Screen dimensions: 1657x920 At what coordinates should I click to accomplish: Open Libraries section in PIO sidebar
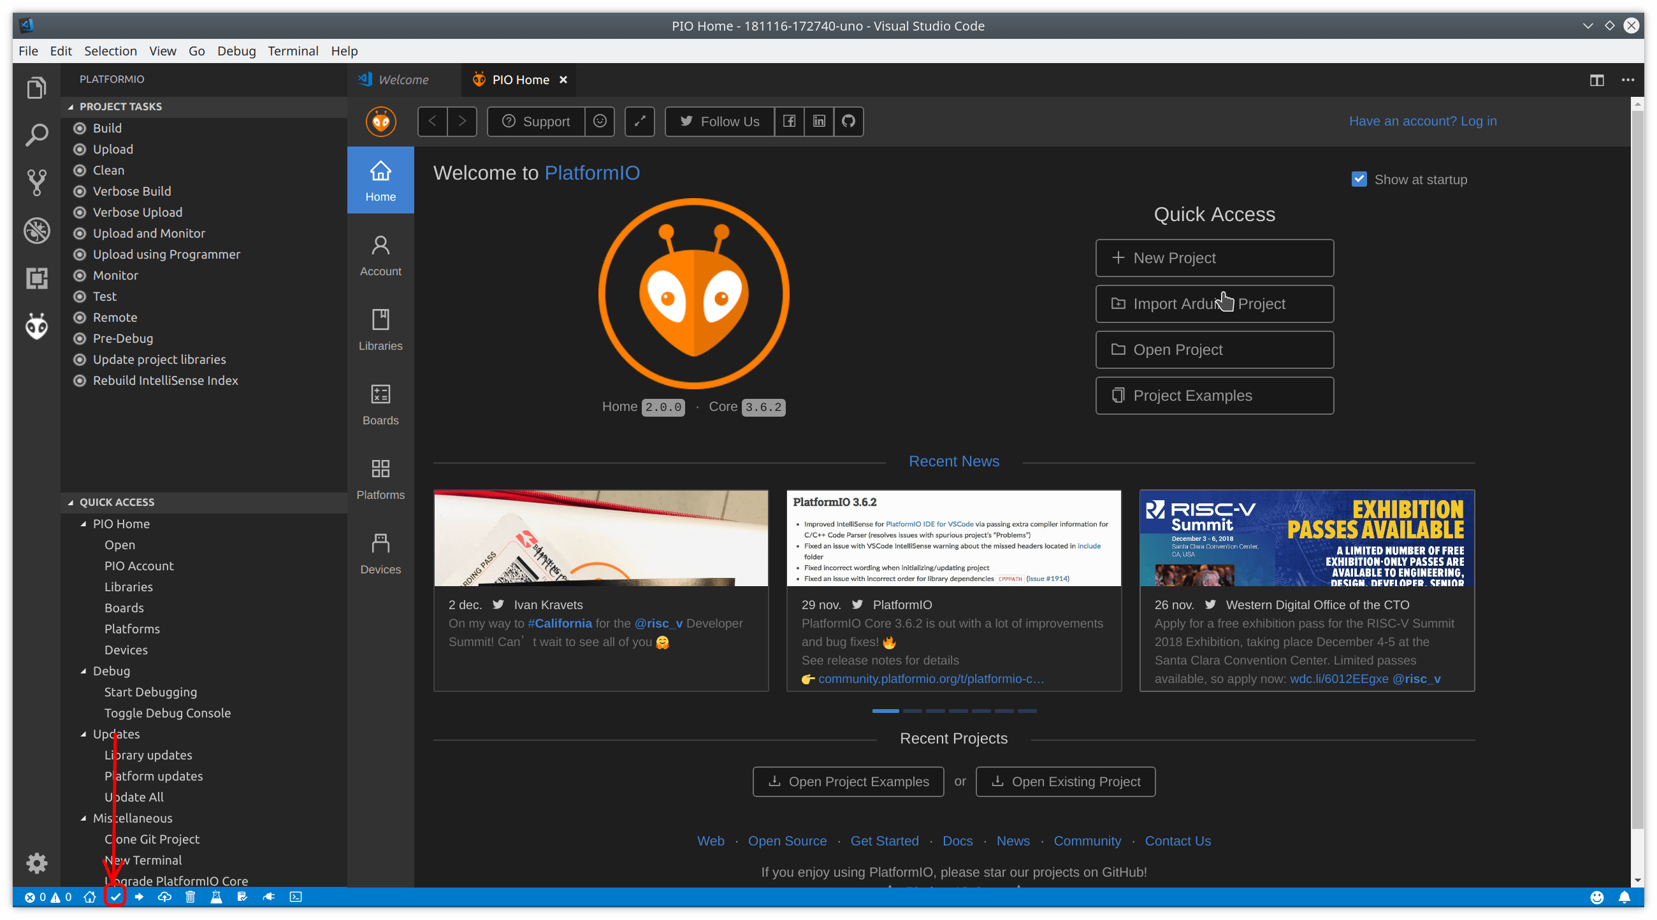[x=380, y=331]
